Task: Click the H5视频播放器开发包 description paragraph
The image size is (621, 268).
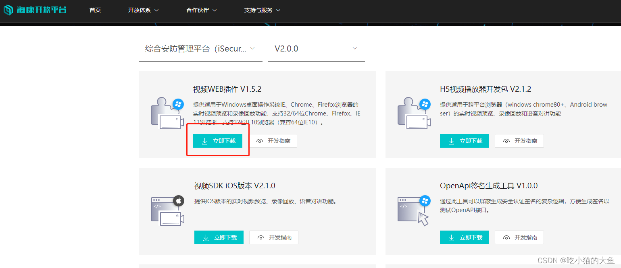Action: point(524,109)
